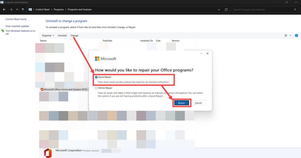Viewport: 301px width, 158px height.
Task: Click large Office icon in details pane
Action: click(48, 153)
